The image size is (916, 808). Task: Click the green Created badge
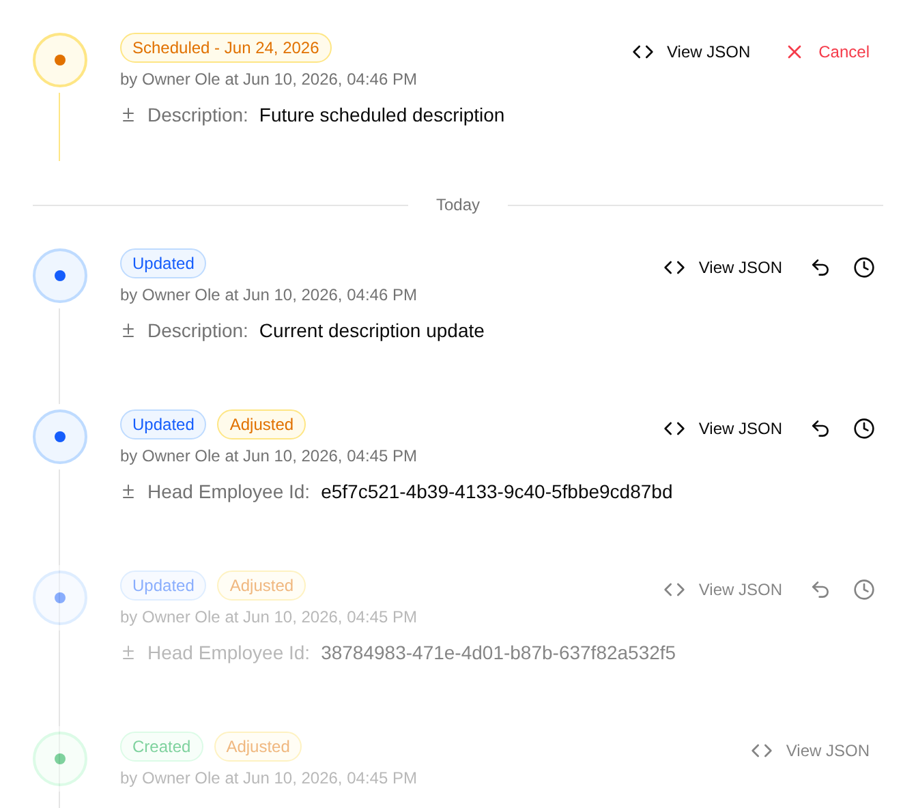[x=162, y=747]
